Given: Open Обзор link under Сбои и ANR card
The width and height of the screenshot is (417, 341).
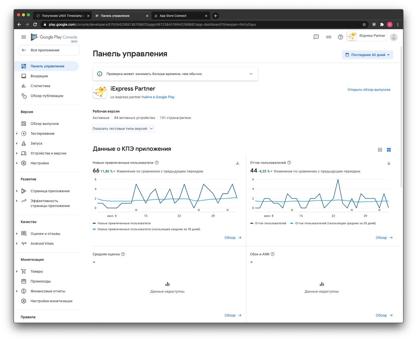Looking at the screenshot, I should pyautogui.click(x=384, y=316).
